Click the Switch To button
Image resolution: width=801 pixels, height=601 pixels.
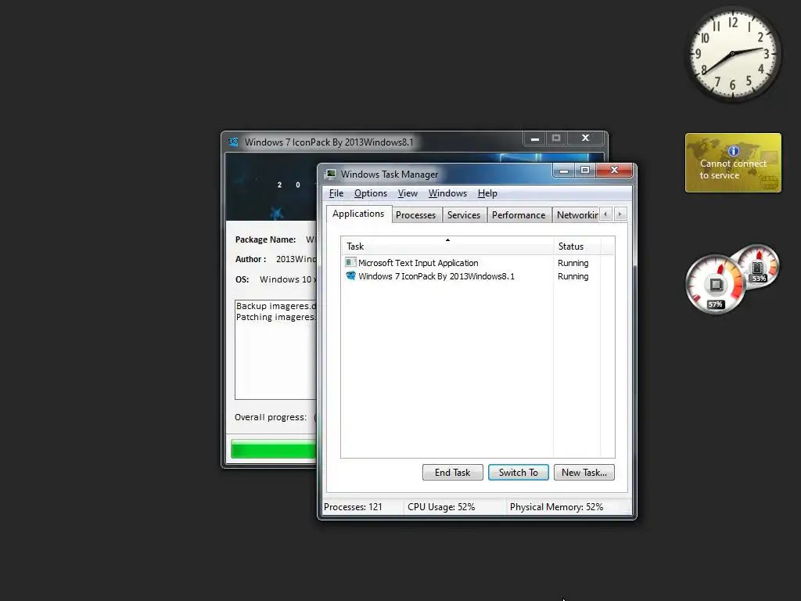pyautogui.click(x=519, y=472)
